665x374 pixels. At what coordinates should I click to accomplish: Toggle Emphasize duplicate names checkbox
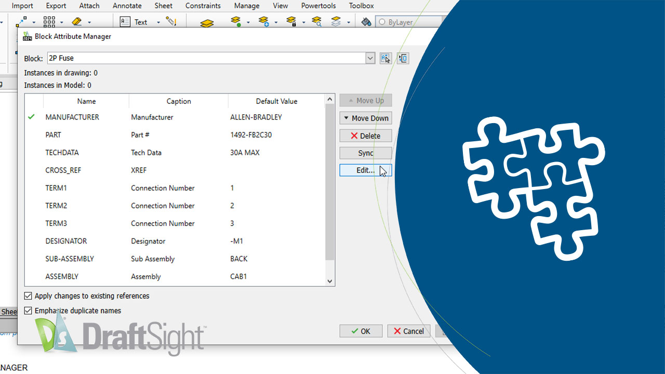(x=28, y=311)
